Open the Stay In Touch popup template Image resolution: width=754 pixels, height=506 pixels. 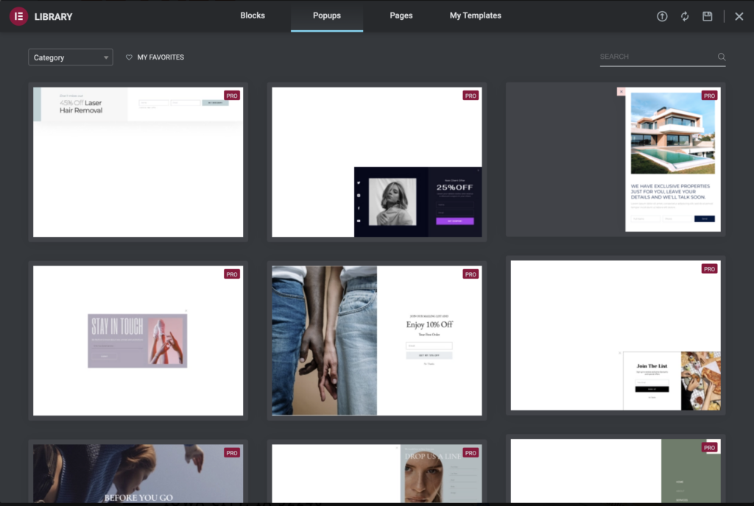(x=138, y=341)
